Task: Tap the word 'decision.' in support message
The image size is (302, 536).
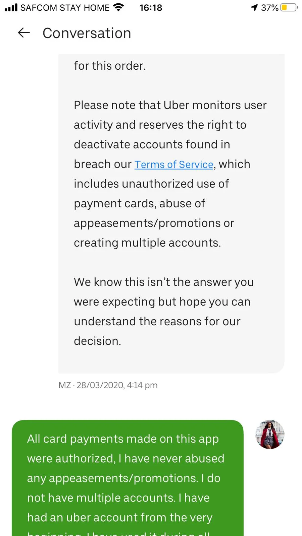Action: 97,341
